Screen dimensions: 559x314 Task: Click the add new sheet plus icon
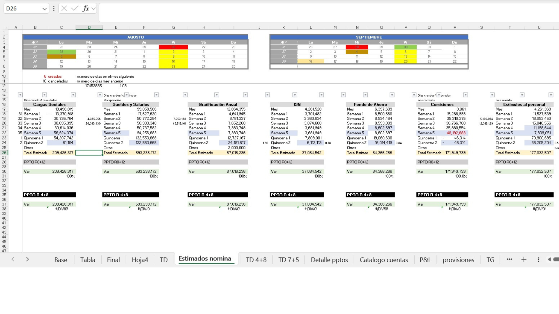pos(524,259)
